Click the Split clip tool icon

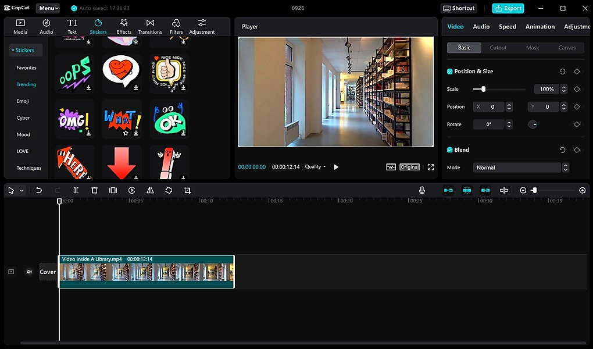click(x=76, y=190)
